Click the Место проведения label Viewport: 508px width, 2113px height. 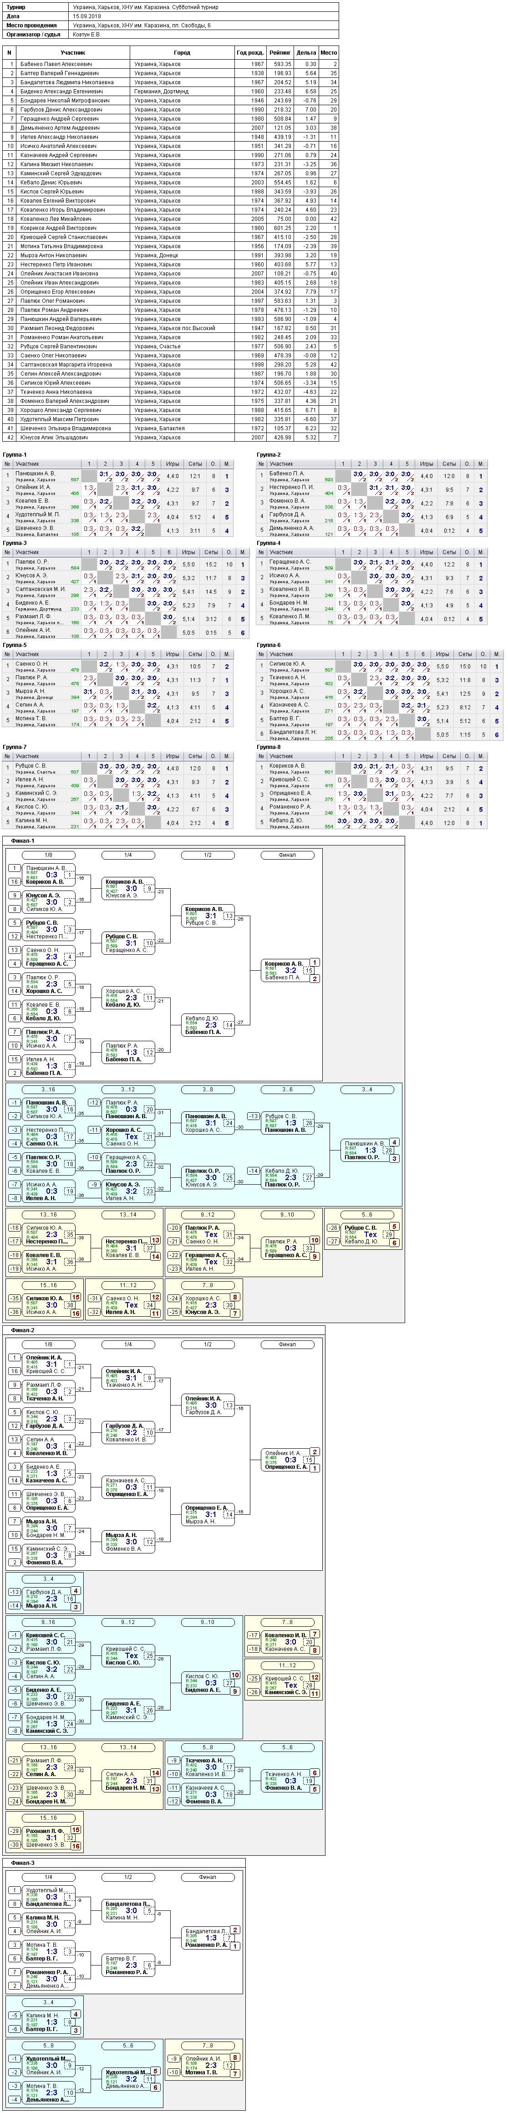pyautogui.click(x=31, y=25)
